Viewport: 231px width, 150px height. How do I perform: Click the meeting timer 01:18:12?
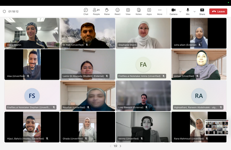pyautogui.click(x=13, y=12)
